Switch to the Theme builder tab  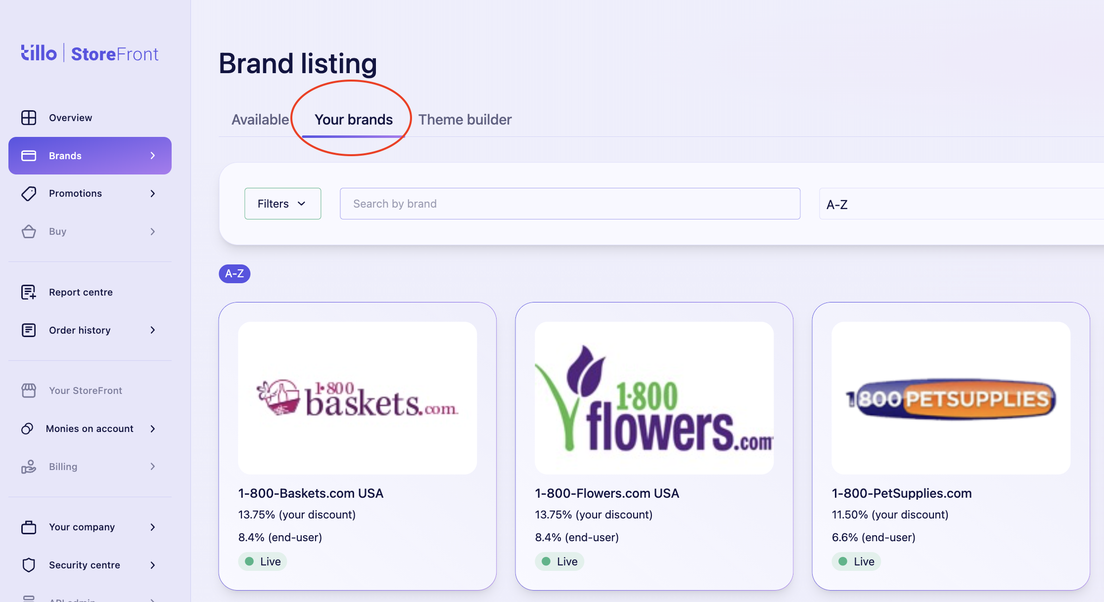point(465,120)
